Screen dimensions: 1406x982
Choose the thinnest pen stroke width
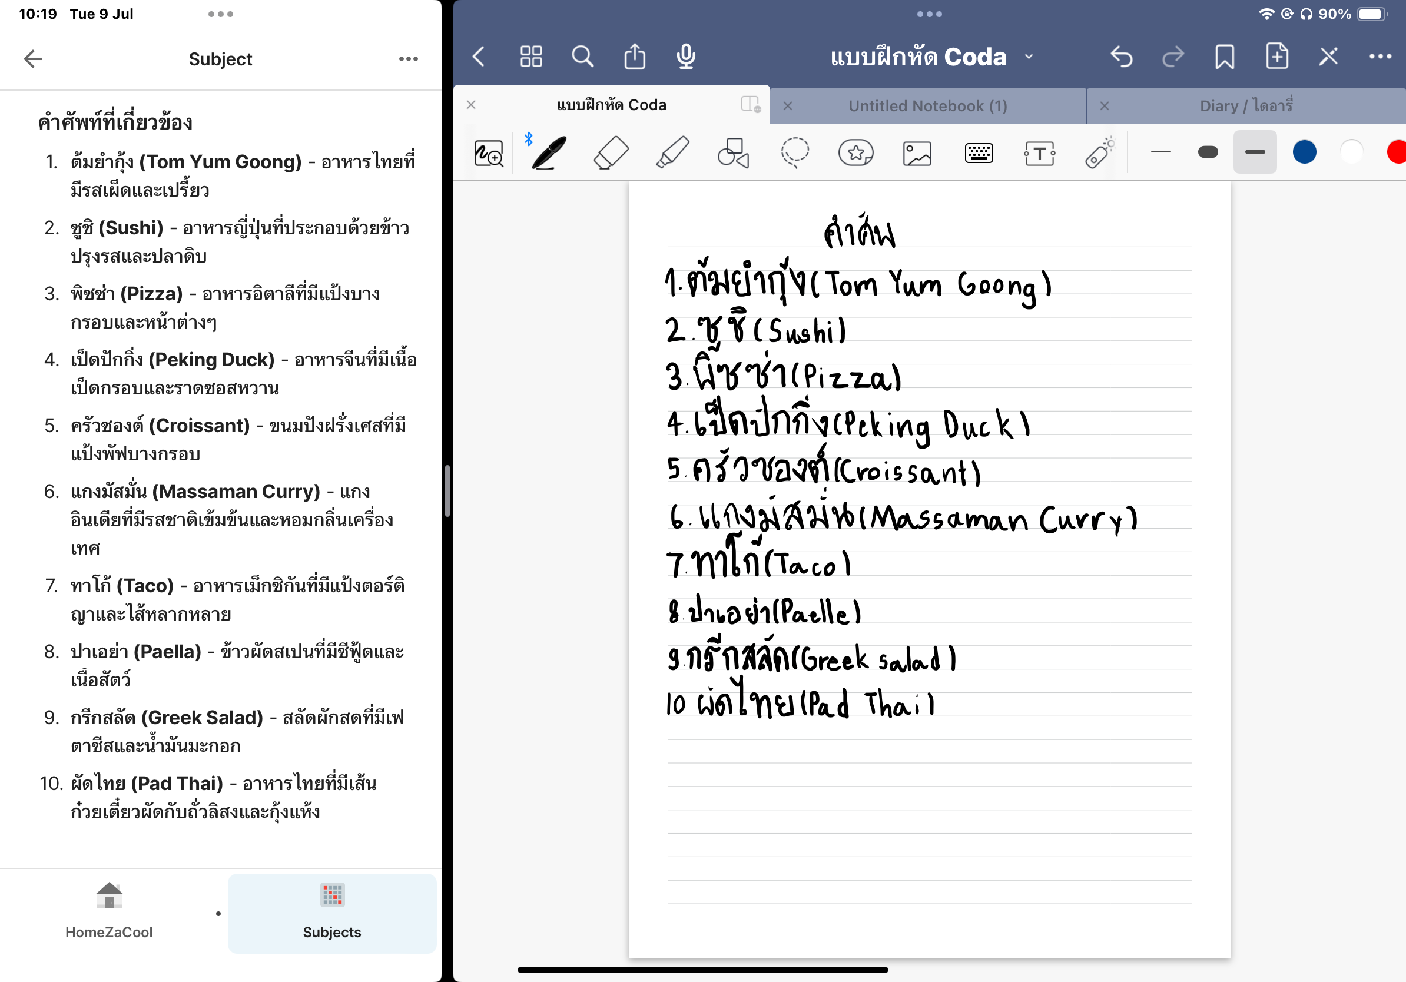pyautogui.click(x=1160, y=152)
